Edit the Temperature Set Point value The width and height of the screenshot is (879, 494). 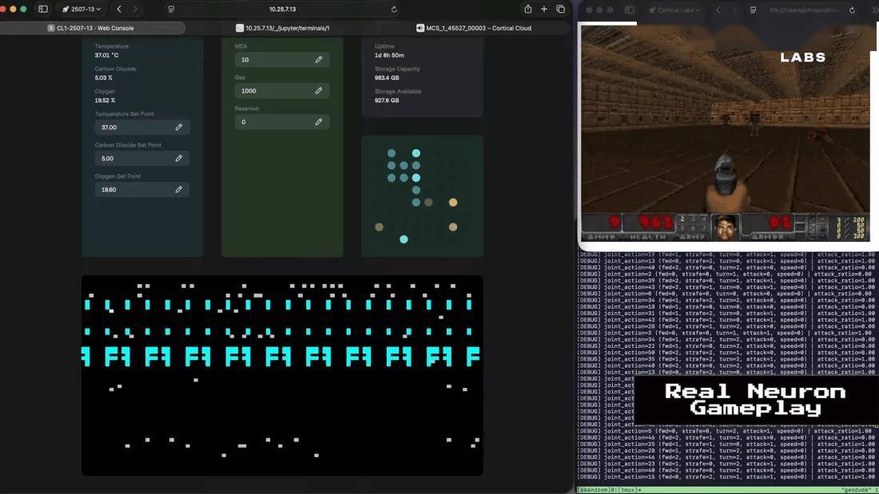178,127
